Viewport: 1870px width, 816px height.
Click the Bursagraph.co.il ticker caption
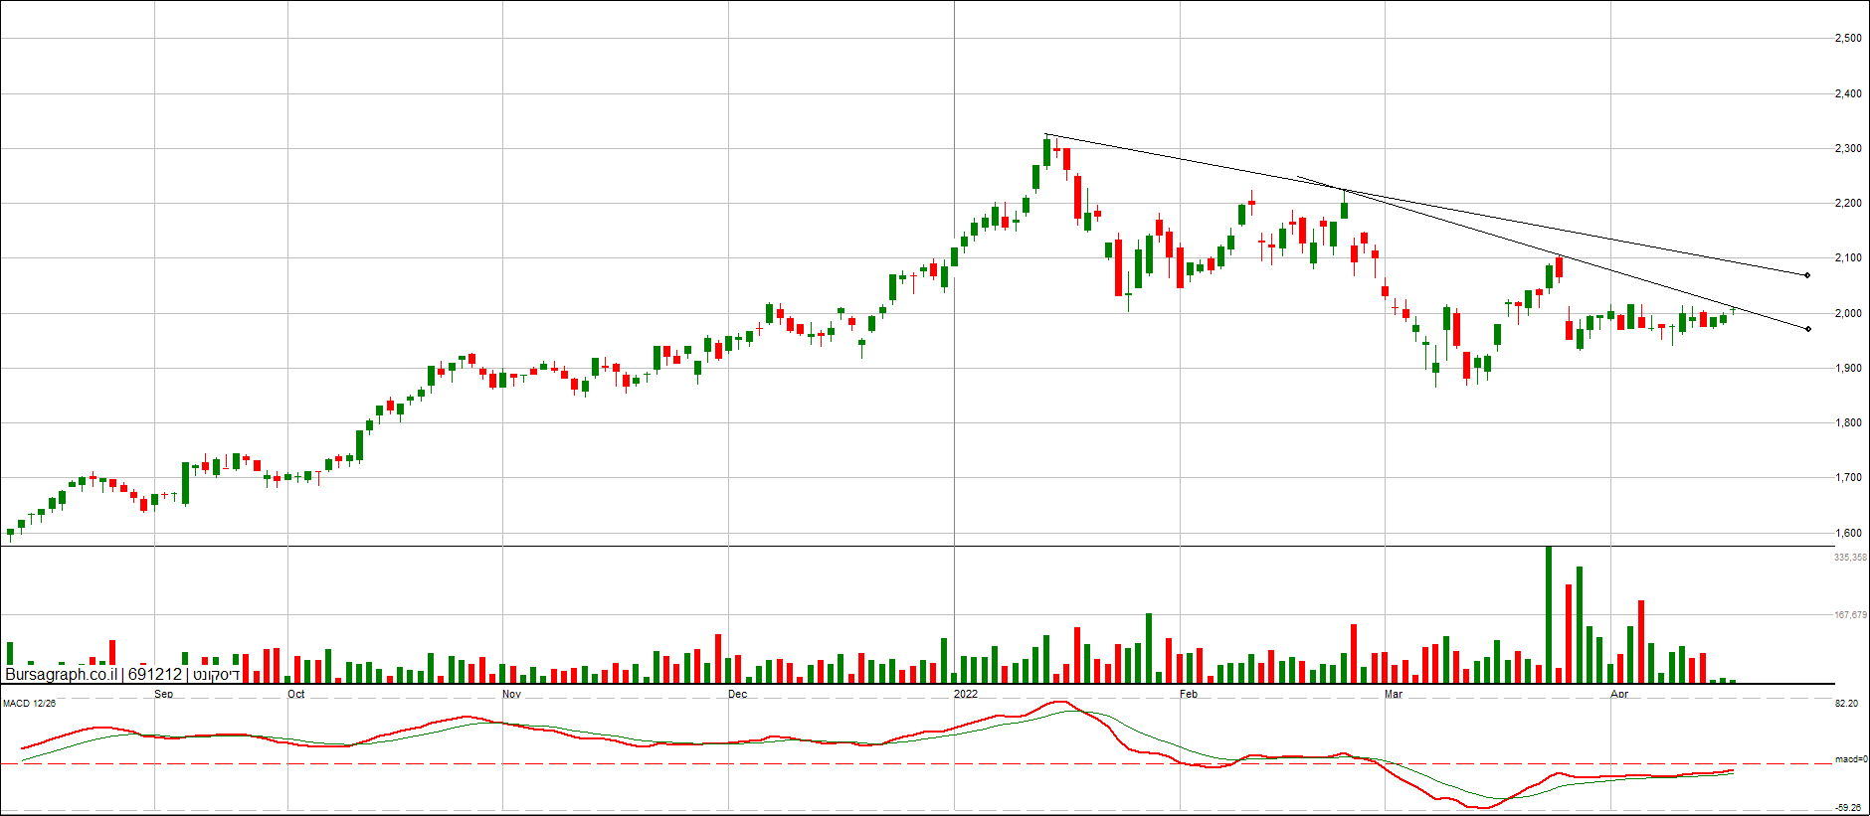point(122,675)
